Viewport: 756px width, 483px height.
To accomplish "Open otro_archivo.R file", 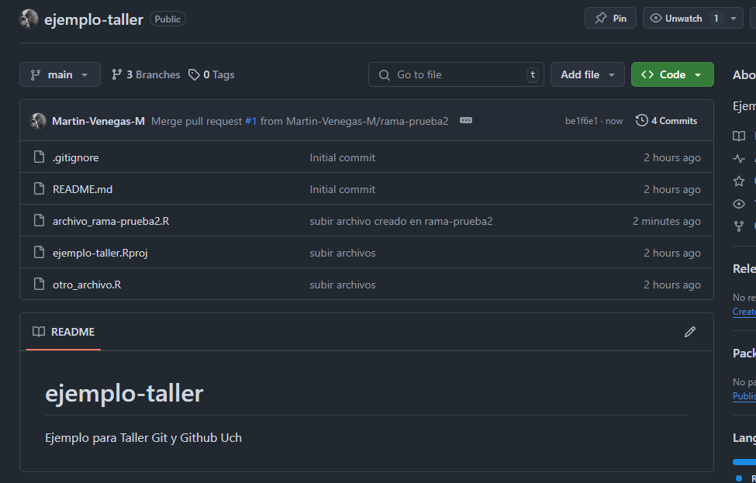I will click(x=87, y=285).
